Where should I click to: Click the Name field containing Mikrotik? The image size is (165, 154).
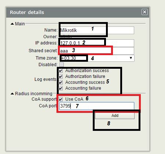click(x=97, y=30)
